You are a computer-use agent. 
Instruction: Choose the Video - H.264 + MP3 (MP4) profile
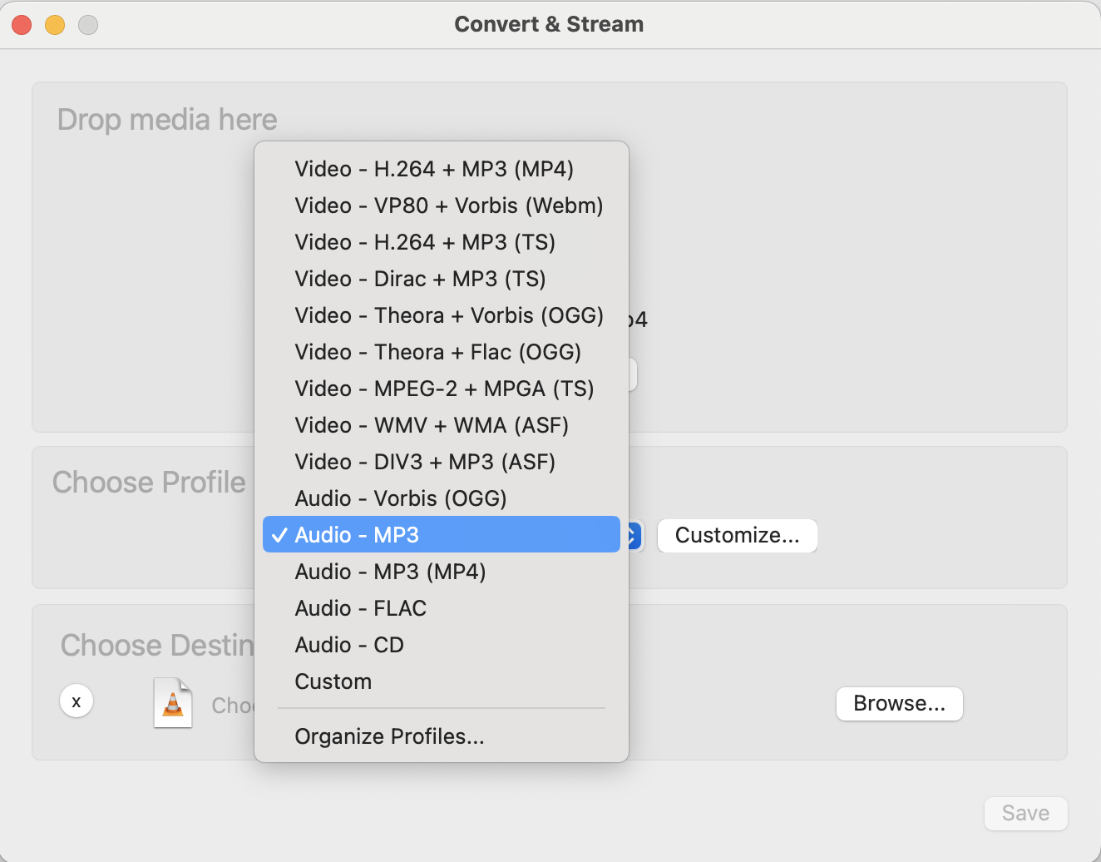point(434,169)
